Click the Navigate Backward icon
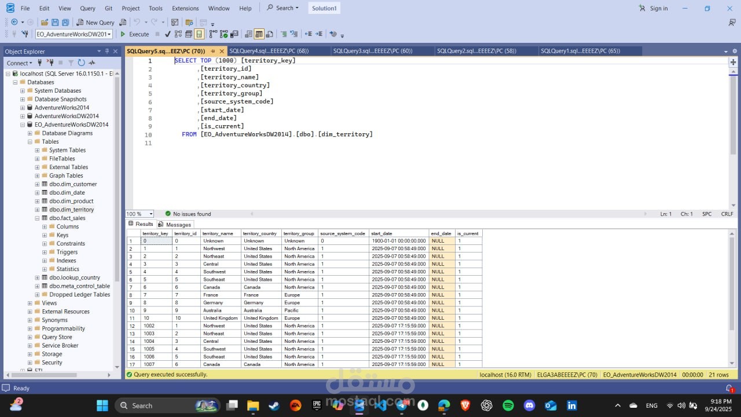This screenshot has height=417, width=741. 14,23
